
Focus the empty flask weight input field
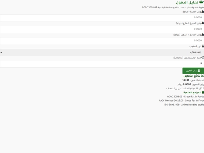coord(102,29)
